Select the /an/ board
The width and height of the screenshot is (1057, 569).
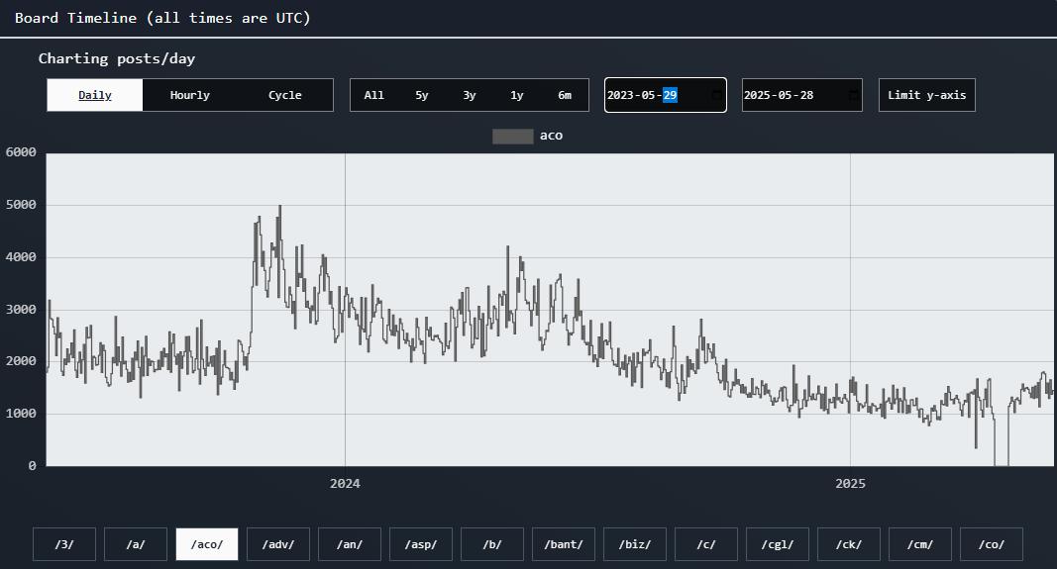[350, 544]
